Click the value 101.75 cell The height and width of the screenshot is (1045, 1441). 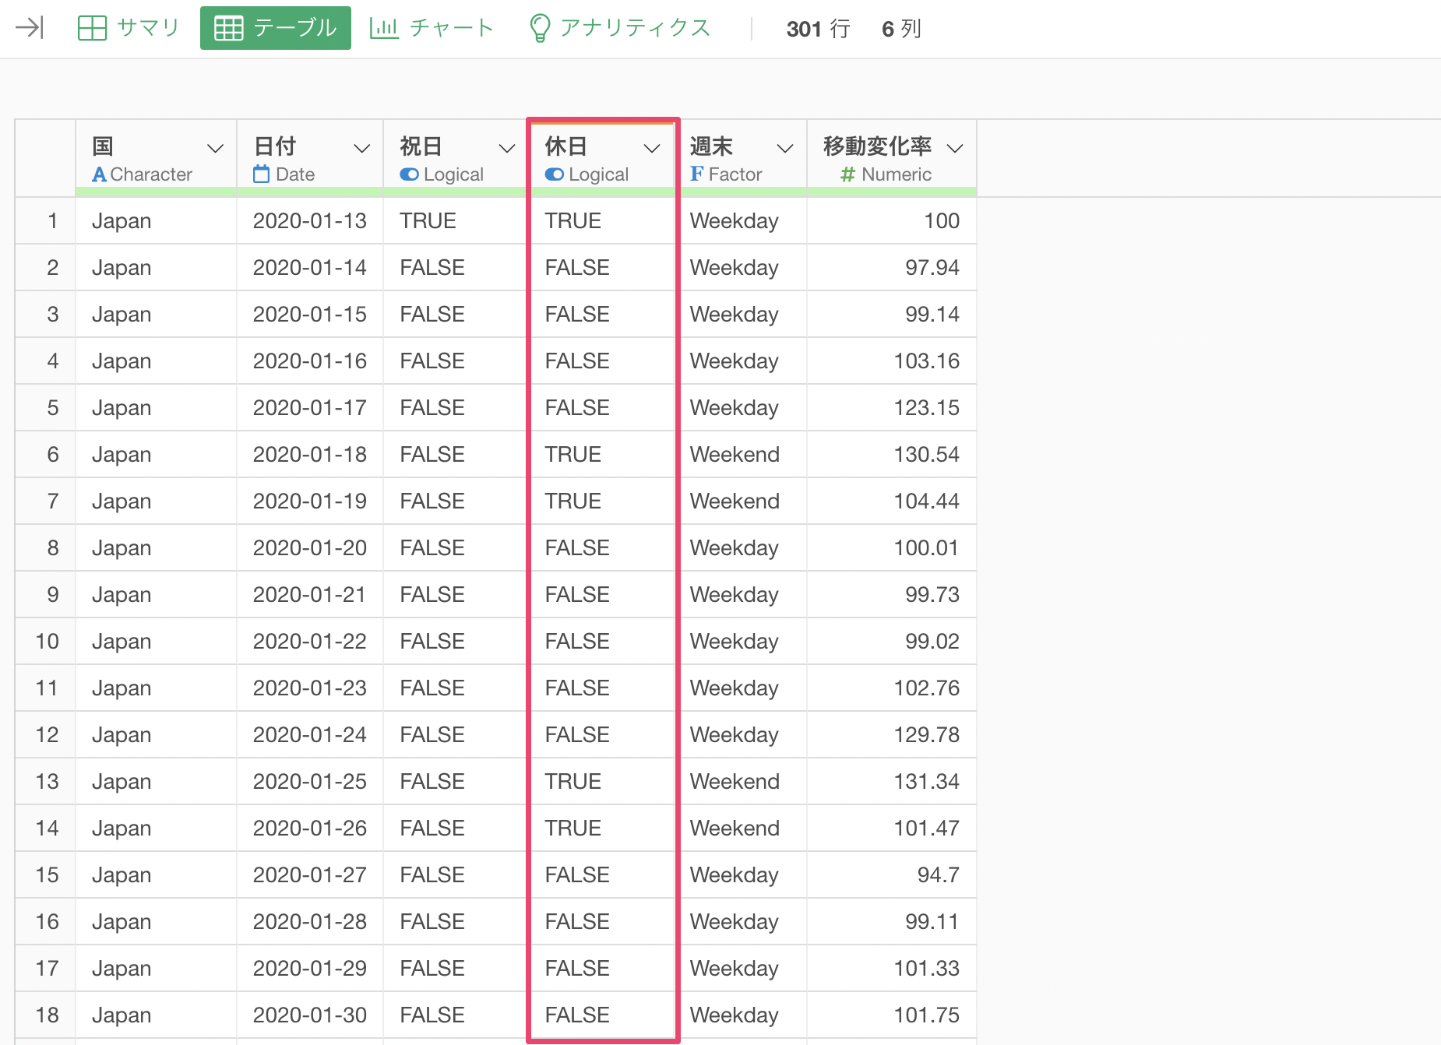click(892, 1015)
